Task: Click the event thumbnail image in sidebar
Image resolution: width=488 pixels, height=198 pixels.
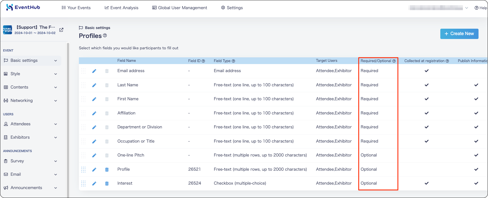Action: [x=8, y=30]
